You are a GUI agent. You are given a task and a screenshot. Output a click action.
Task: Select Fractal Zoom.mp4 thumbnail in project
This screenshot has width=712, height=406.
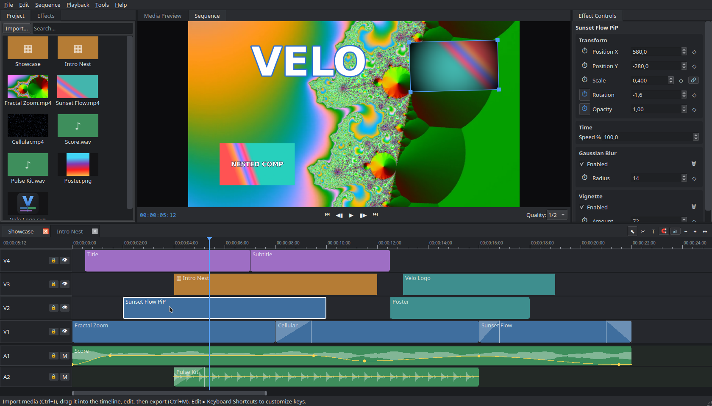click(x=28, y=87)
